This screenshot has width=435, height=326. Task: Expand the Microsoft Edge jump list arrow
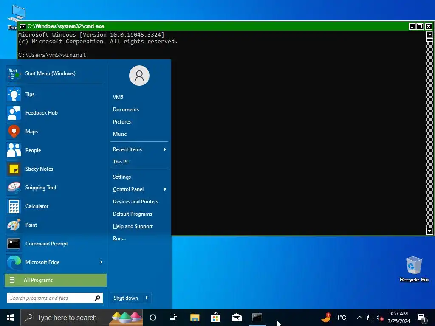click(x=101, y=262)
